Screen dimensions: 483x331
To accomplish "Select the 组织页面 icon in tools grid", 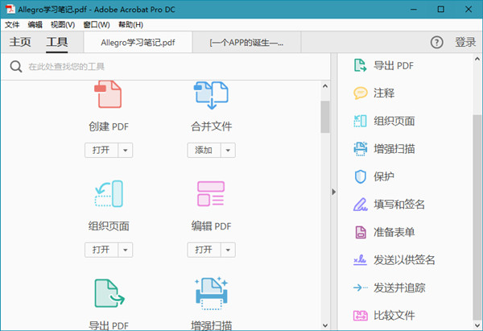I will pyautogui.click(x=109, y=194).
